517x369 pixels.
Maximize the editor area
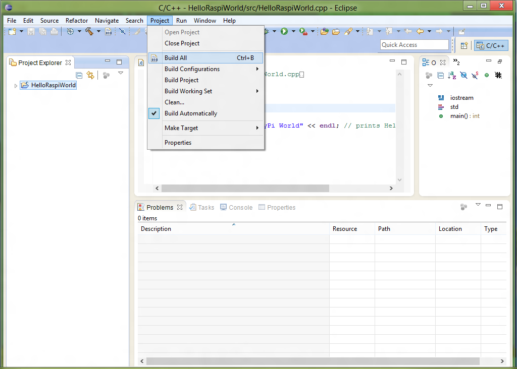coord(404,62)
